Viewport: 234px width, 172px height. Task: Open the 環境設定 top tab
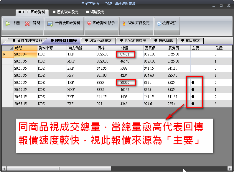click(x=95, y=12)
